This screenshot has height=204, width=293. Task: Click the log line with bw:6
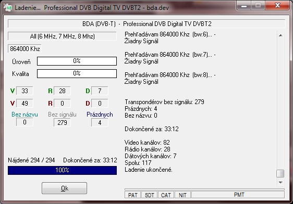pos(170,34)
